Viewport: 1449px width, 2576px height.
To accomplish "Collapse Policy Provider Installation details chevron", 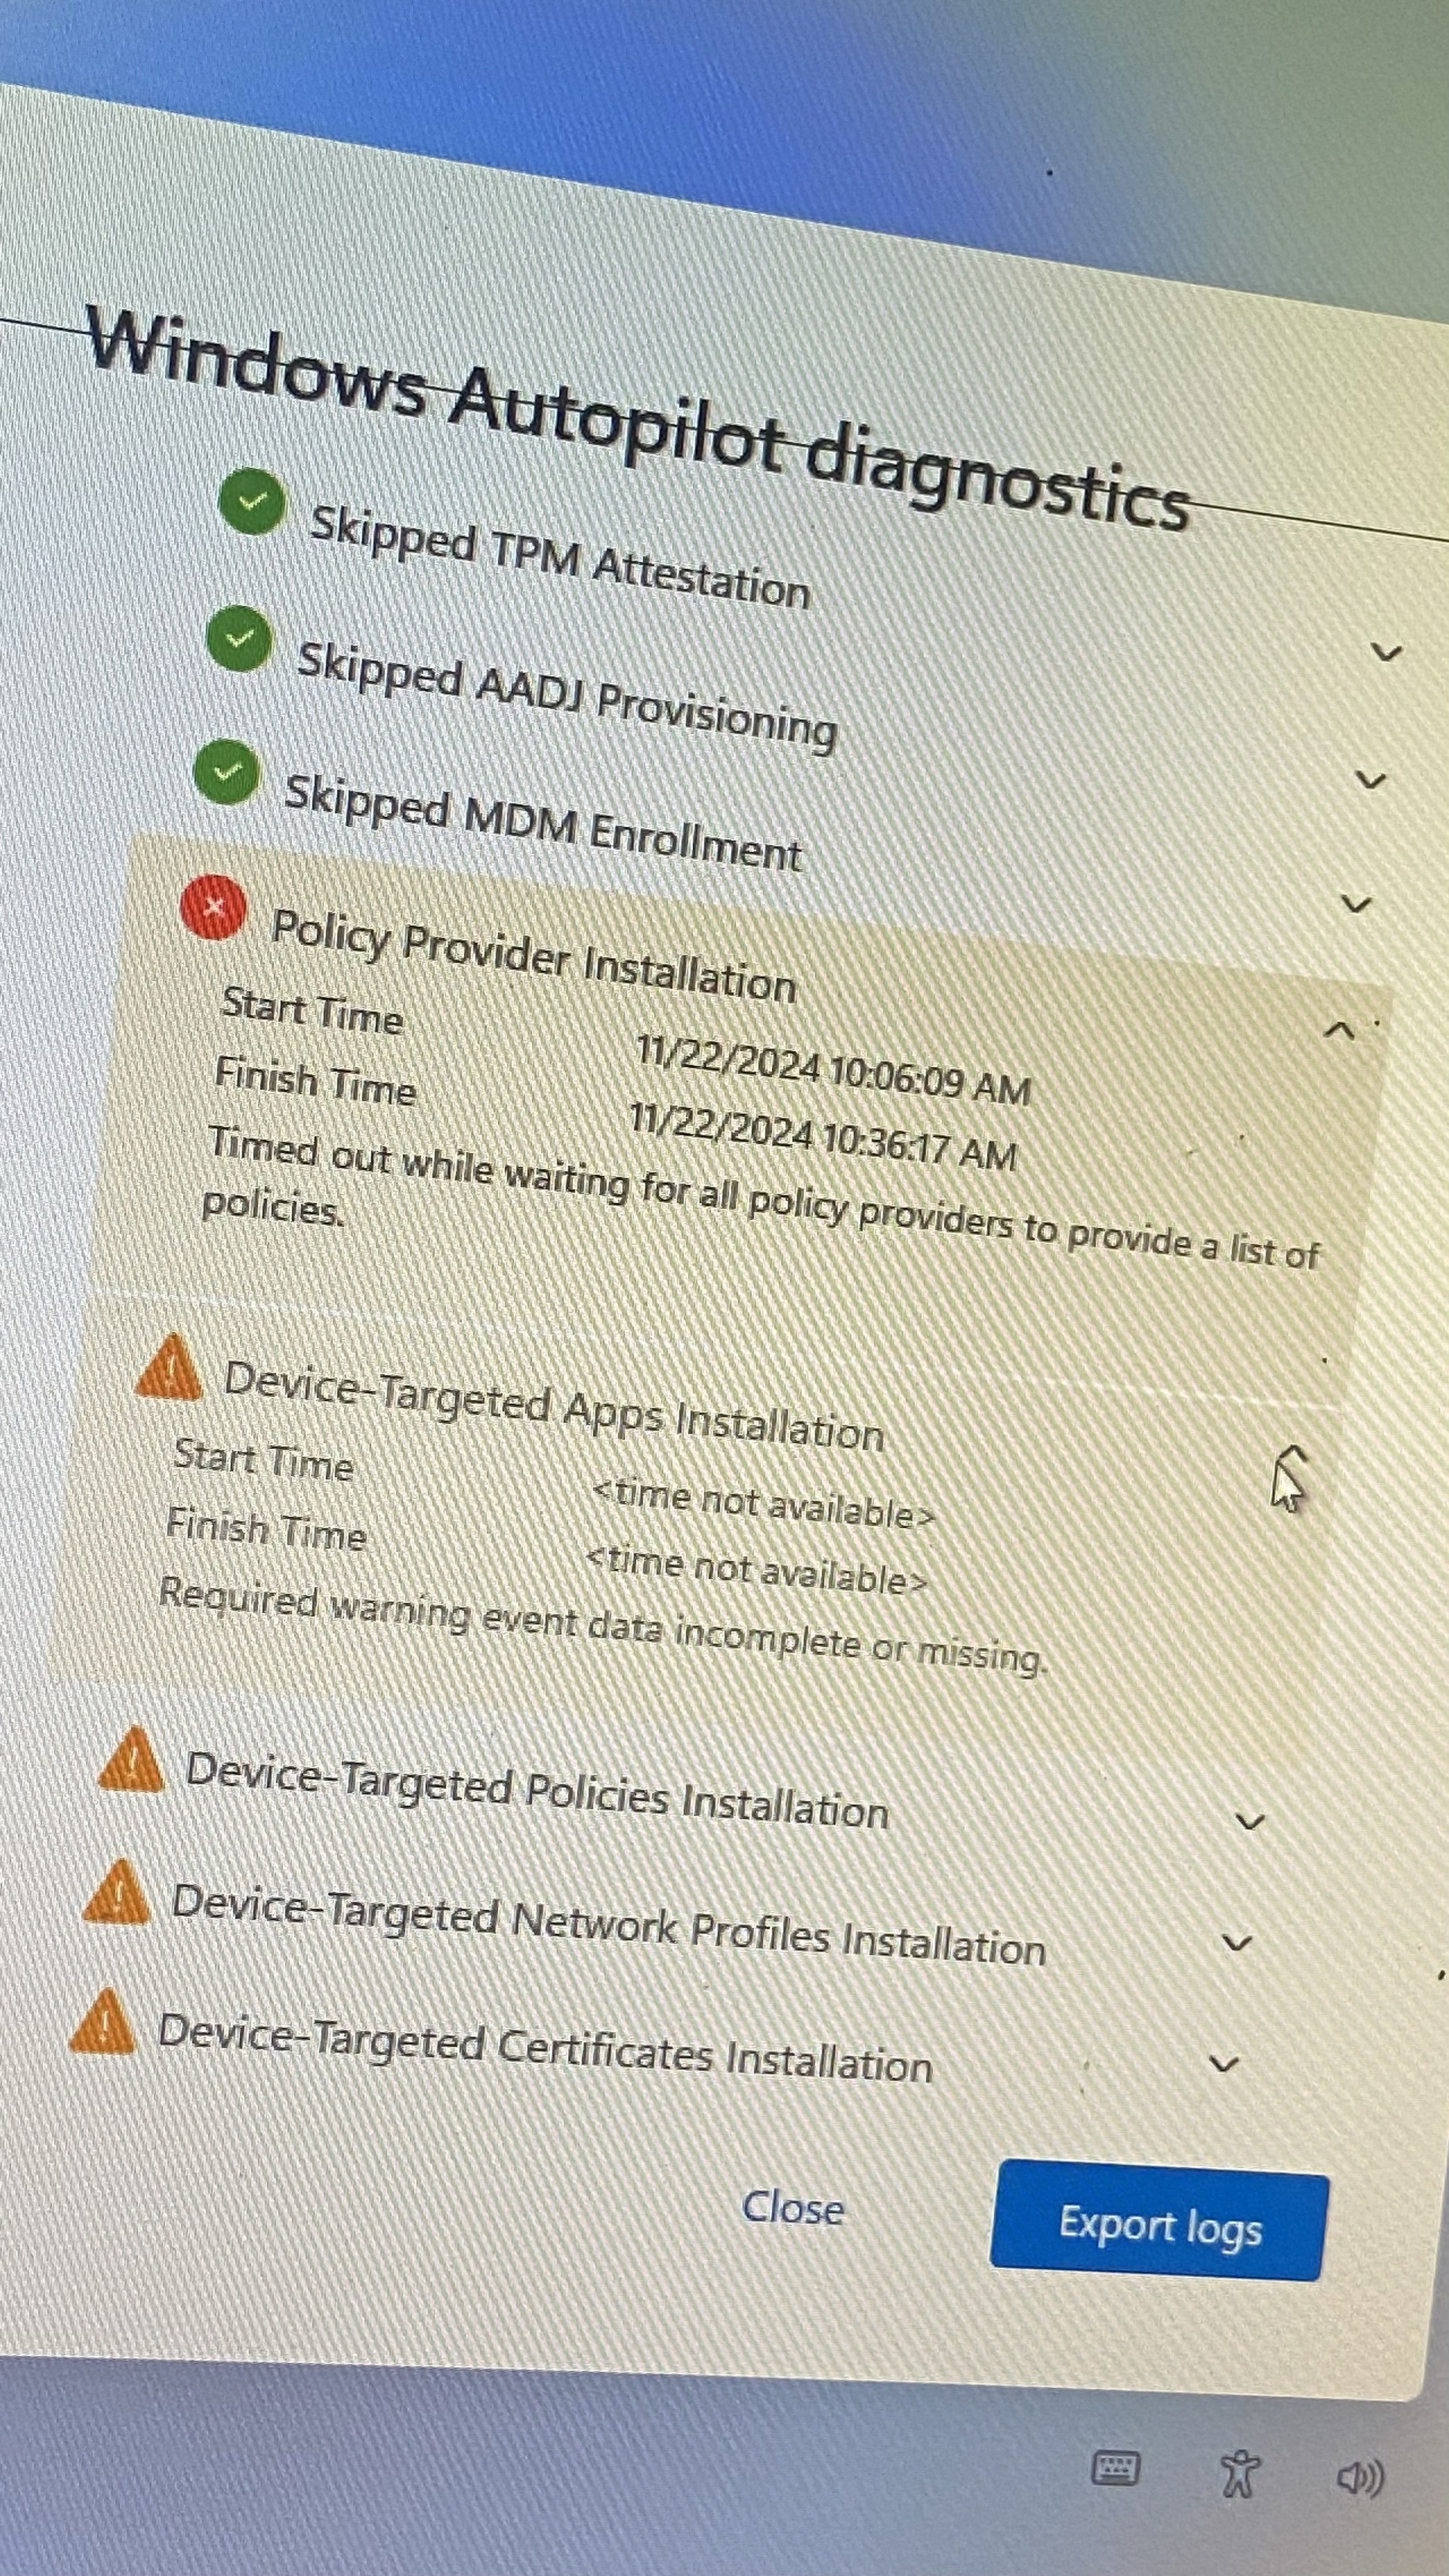I will coord(1339,1029).
